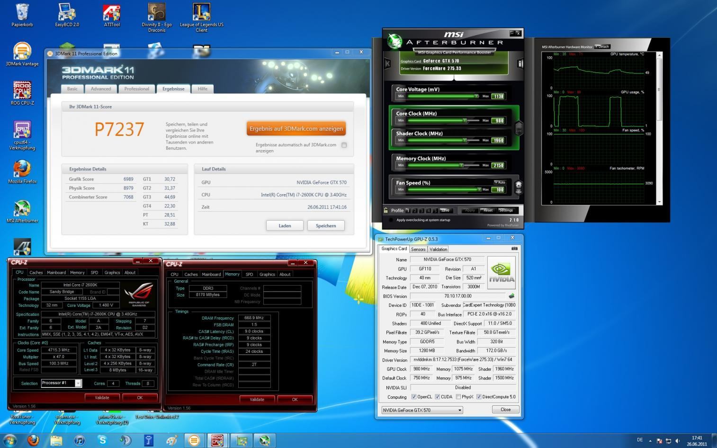Open 3DMark Vantage desktop icon
Viewport: 717px width, 448px height.
(x=22, y=54)
